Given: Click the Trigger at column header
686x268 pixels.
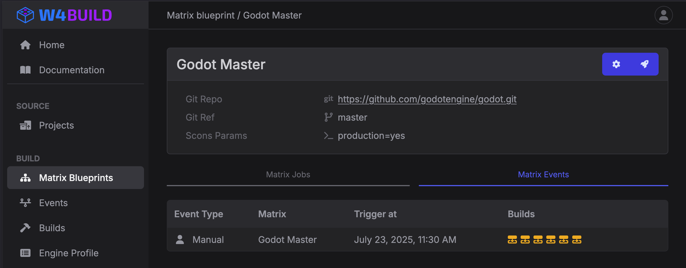Looking at the screenshot, I should (x=375, y=214).
